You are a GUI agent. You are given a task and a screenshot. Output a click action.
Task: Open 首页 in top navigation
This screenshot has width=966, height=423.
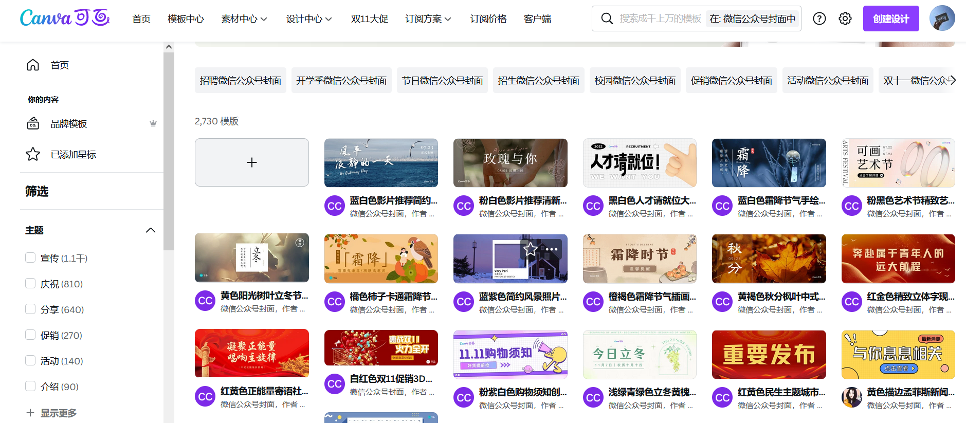point(141,19)
